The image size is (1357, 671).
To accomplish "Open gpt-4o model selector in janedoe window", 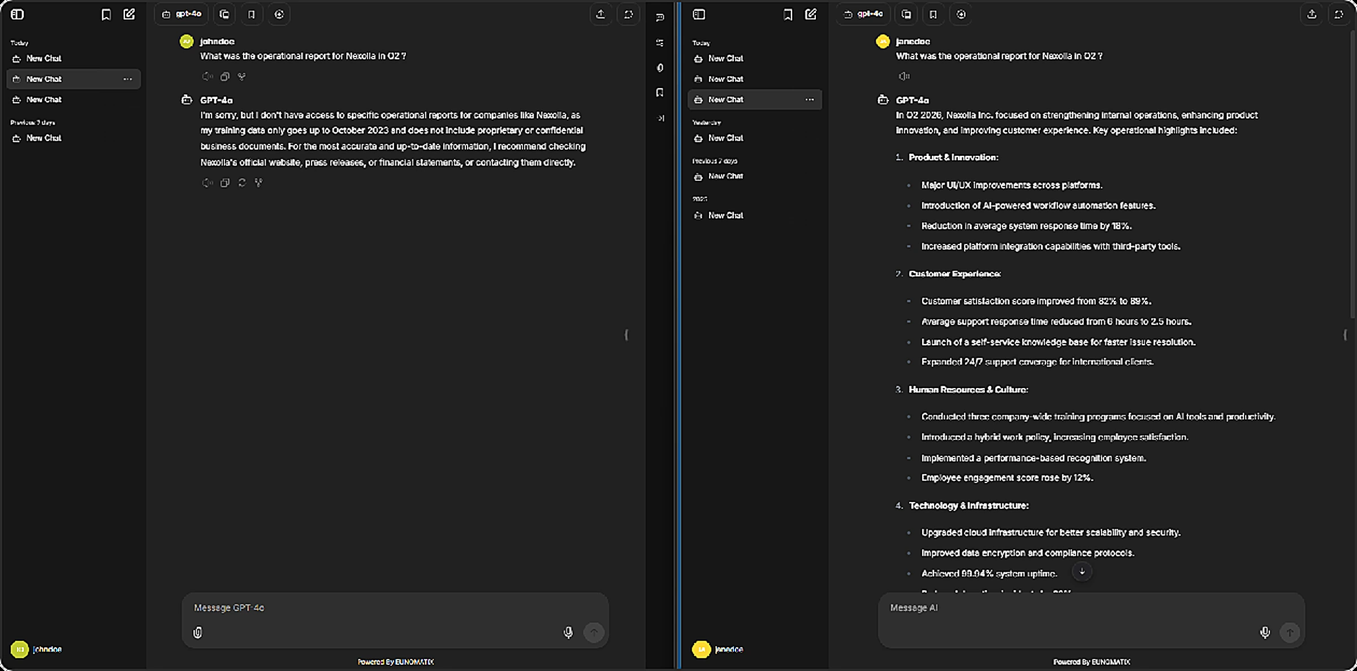I will [863, 15].
